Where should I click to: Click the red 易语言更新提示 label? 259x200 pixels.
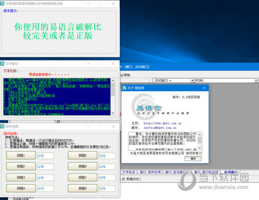49,74
